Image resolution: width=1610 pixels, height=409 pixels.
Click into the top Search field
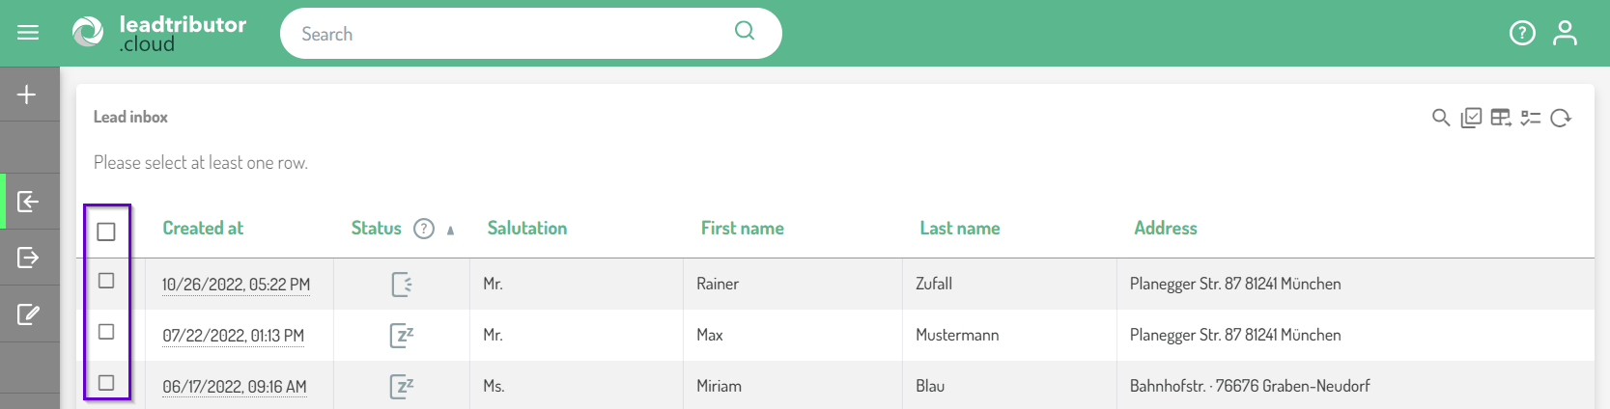coord(512,34)
